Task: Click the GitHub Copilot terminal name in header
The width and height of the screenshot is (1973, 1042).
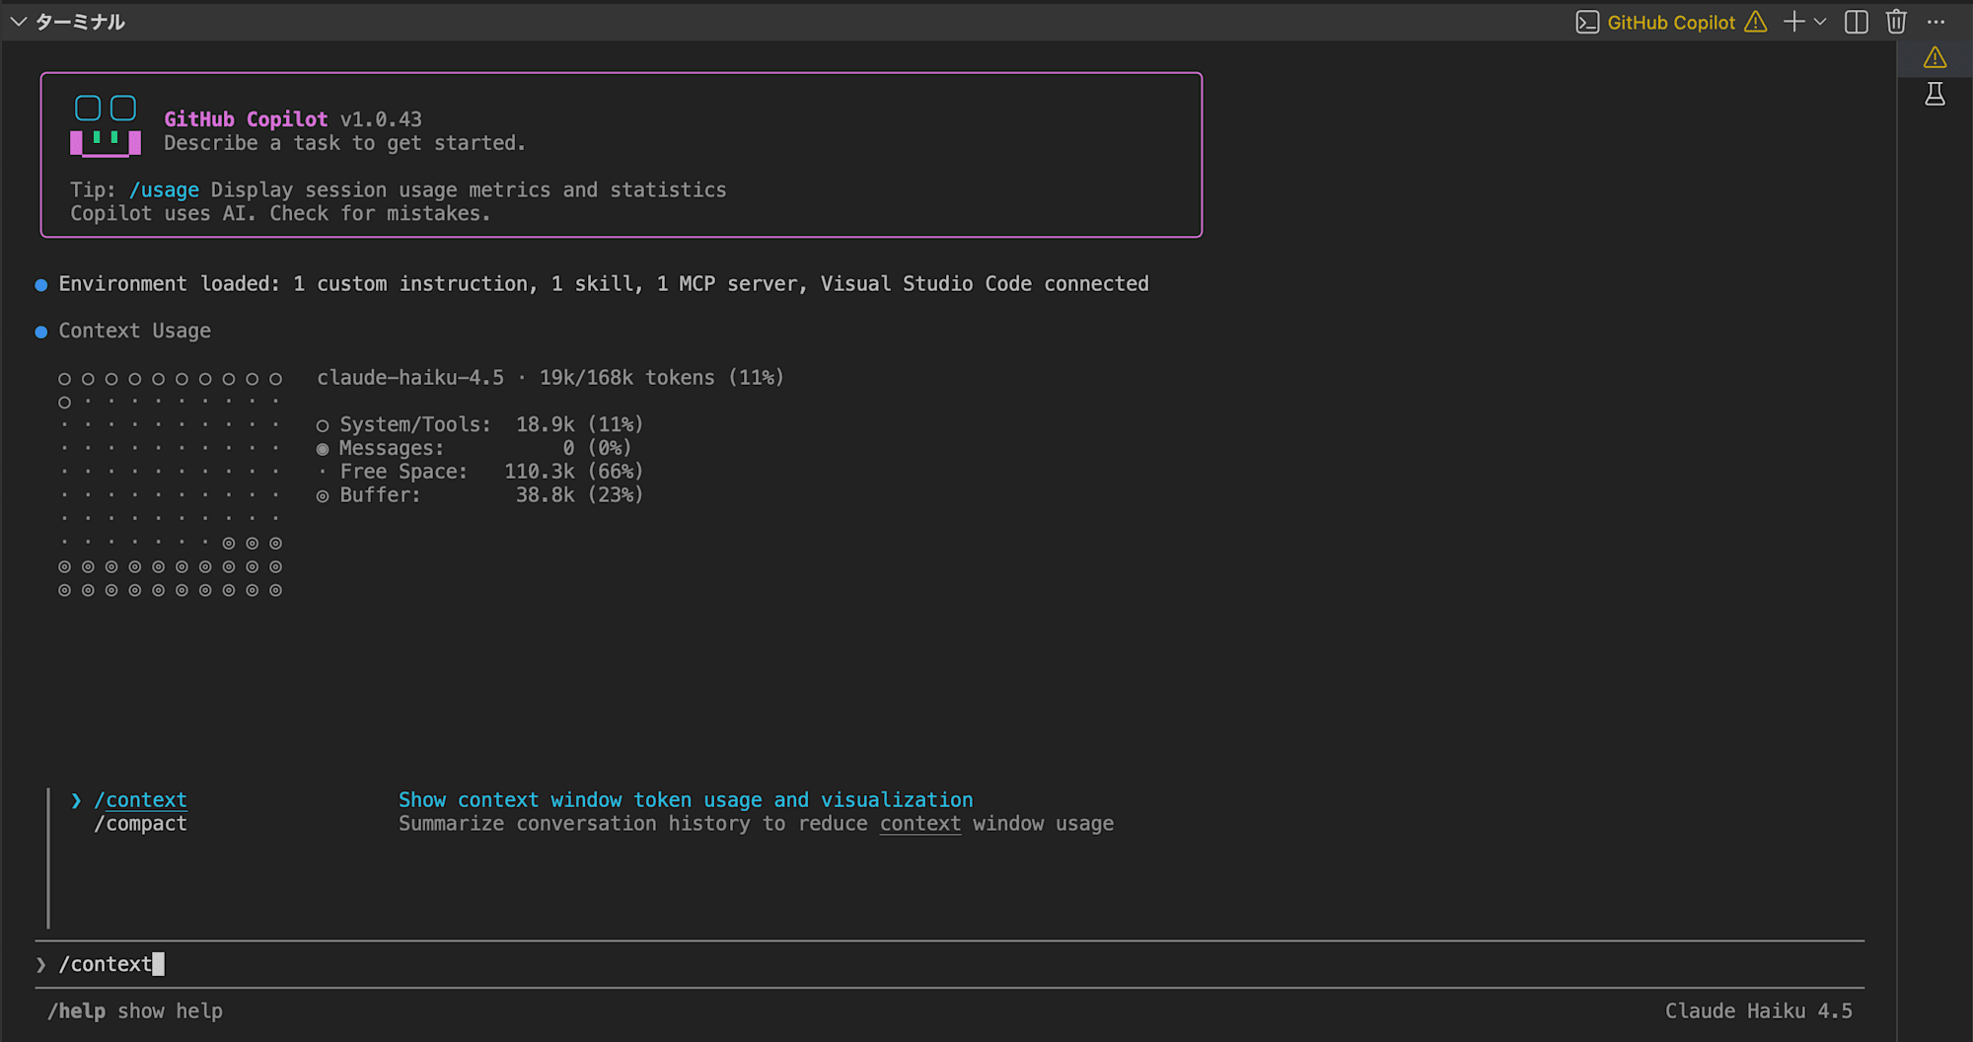Action: (1671, 22)
